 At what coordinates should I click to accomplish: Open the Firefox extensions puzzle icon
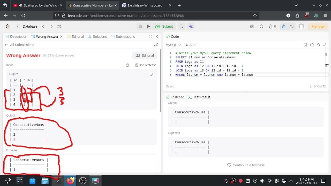pyautogui.click(x=297, y=16)
